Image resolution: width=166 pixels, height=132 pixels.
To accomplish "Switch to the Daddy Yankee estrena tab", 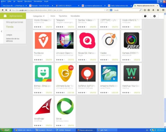I will [120, 6].
